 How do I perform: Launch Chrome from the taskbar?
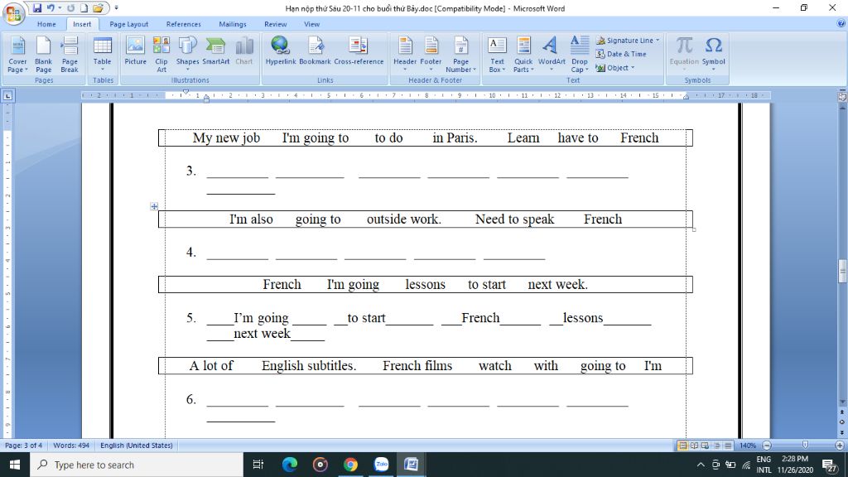click(350, 465)
